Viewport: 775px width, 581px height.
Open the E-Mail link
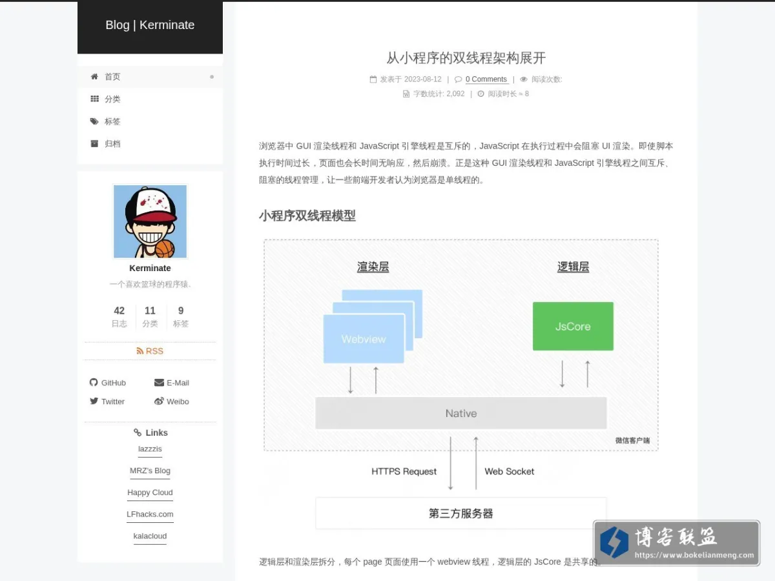[x=172, y=383]
